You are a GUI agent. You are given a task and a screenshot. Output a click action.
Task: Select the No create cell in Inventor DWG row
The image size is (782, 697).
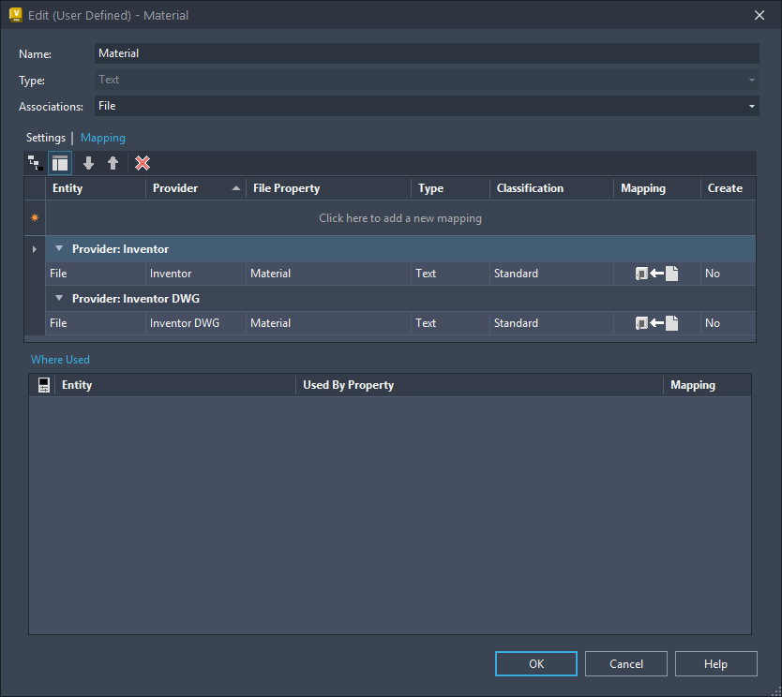pyautogui.click(x=729, y=323)
